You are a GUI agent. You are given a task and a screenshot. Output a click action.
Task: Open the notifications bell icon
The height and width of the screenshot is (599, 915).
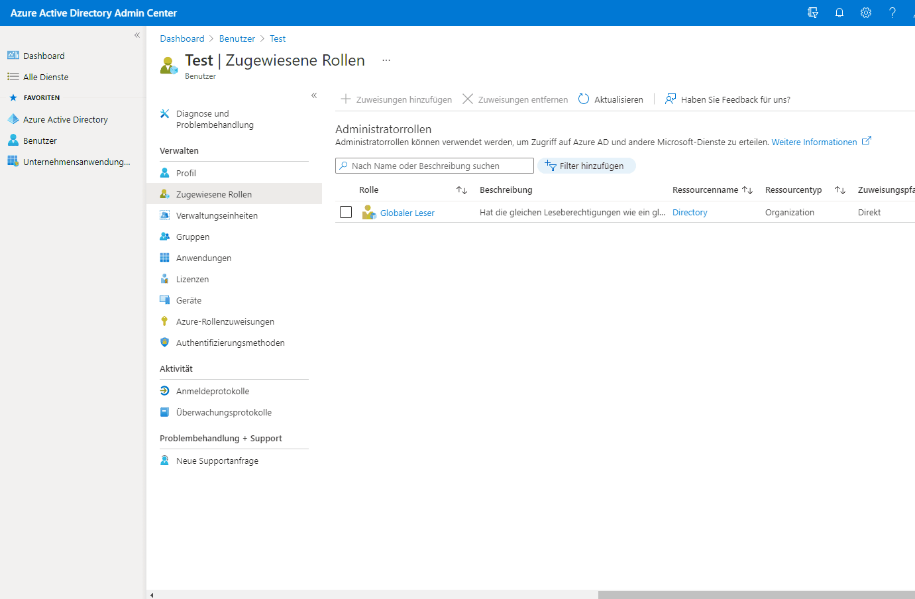839,13
